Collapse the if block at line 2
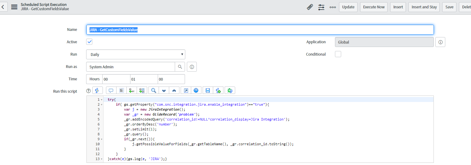This screenshot has width=471, height=165. pos(102,105)
